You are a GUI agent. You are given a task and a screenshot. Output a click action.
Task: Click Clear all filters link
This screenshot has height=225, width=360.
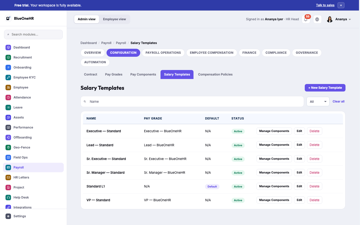point(338,101)
